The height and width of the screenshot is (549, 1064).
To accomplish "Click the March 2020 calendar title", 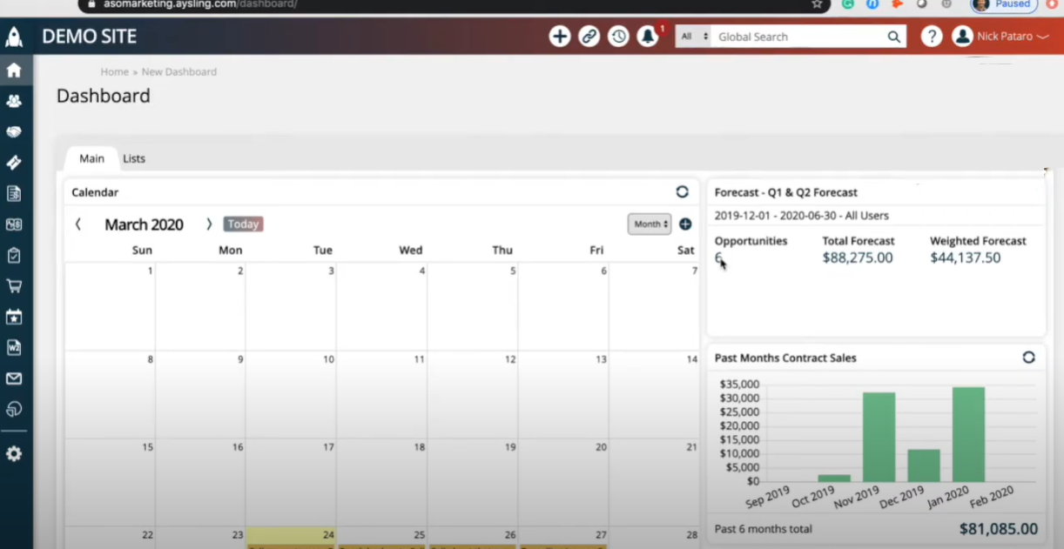I will pos(144,224).
